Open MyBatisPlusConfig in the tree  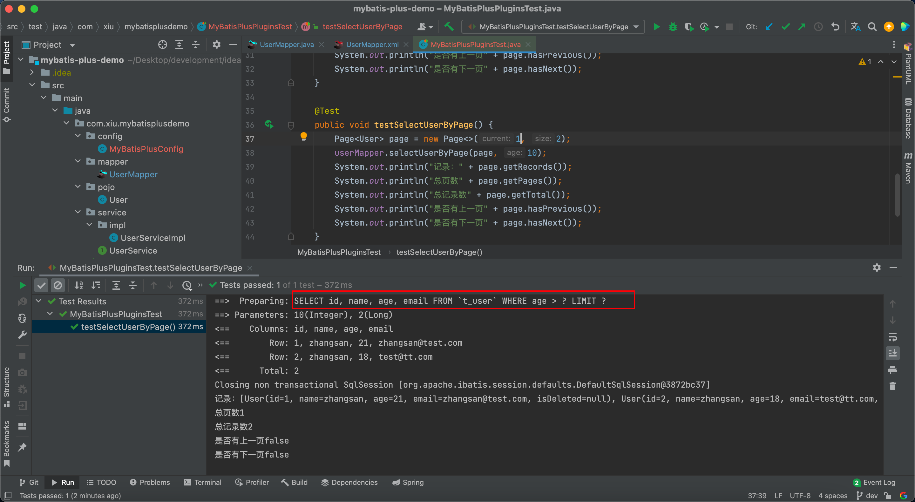click(x=146, y=149)
